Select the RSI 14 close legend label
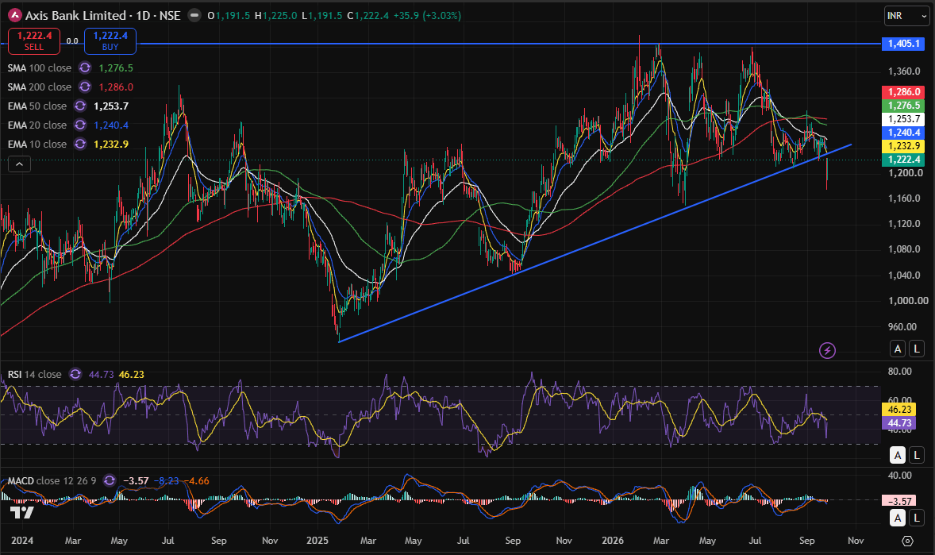The image size is (935, 555). pos(35,374)
